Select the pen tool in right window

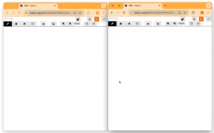(x=112, y=24)
